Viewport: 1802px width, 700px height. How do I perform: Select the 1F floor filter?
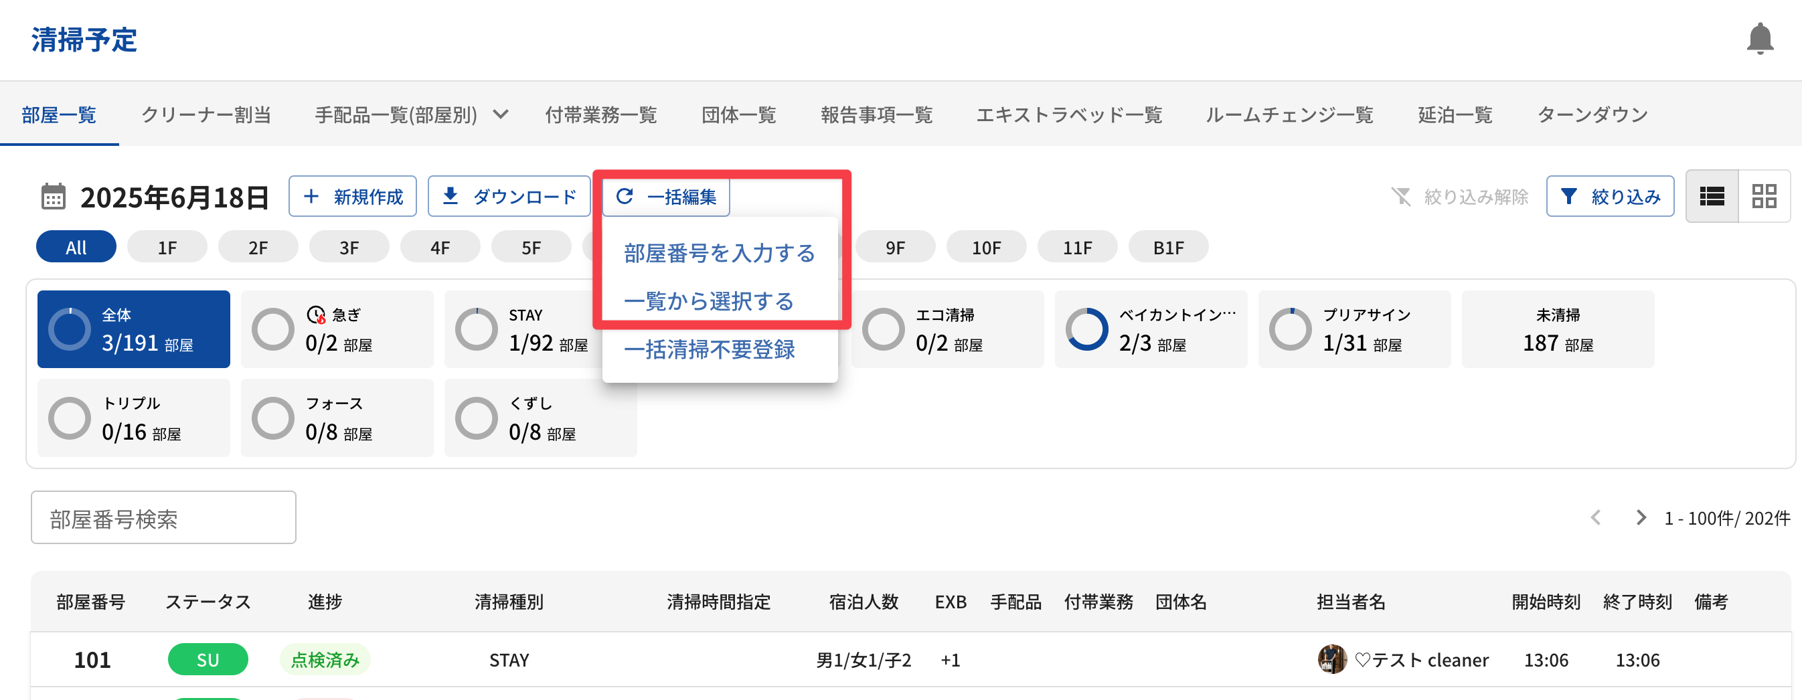(167, 248)
